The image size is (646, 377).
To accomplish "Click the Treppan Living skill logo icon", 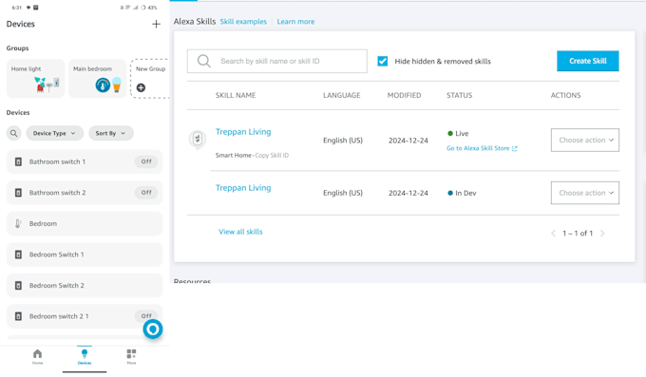I will (198, 139).
